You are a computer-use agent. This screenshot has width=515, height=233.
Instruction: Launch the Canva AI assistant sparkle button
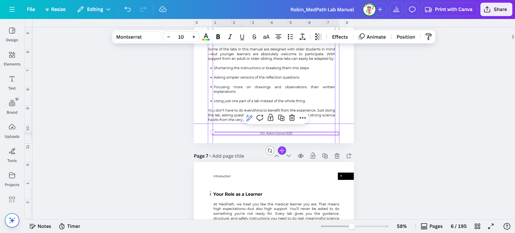pyautogui.click(x=12, y=220)
